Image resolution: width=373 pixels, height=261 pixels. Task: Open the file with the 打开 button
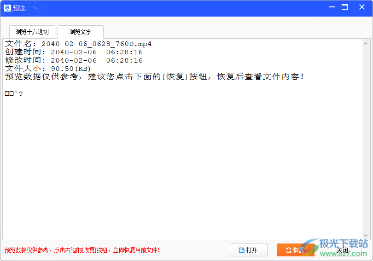pos(248,250)
